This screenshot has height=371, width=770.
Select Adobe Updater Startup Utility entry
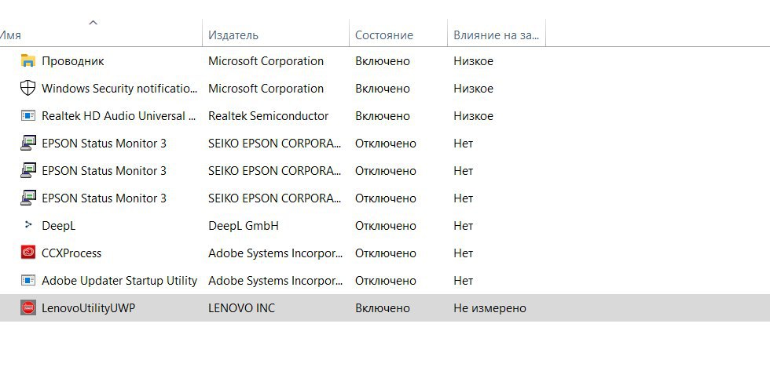[119, 281]
